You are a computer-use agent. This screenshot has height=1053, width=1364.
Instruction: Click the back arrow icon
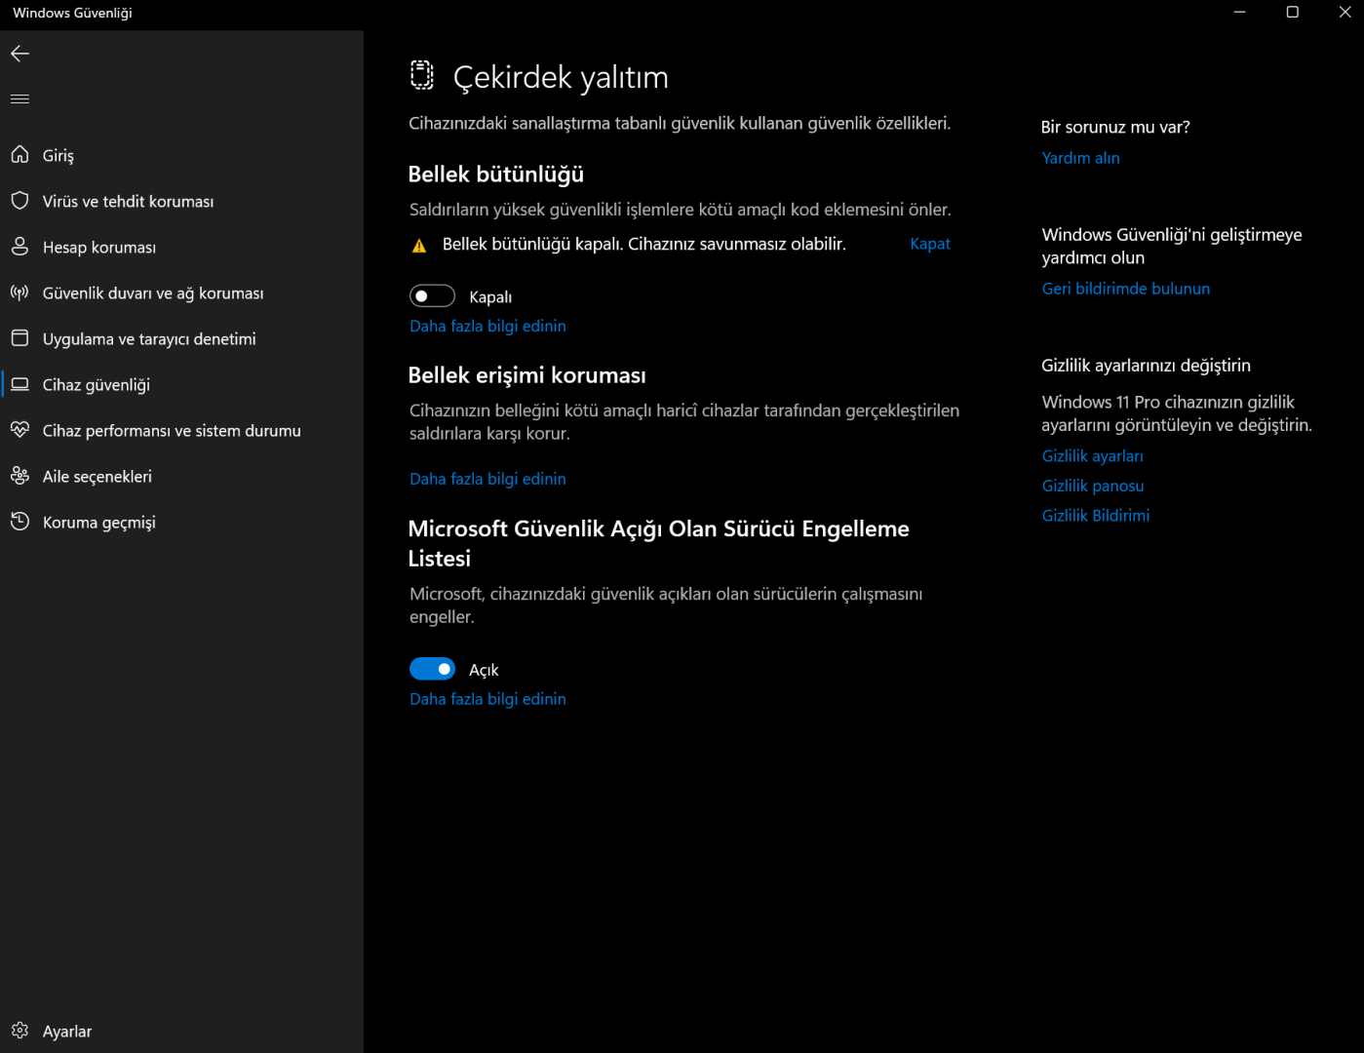(x=20, y=54)
